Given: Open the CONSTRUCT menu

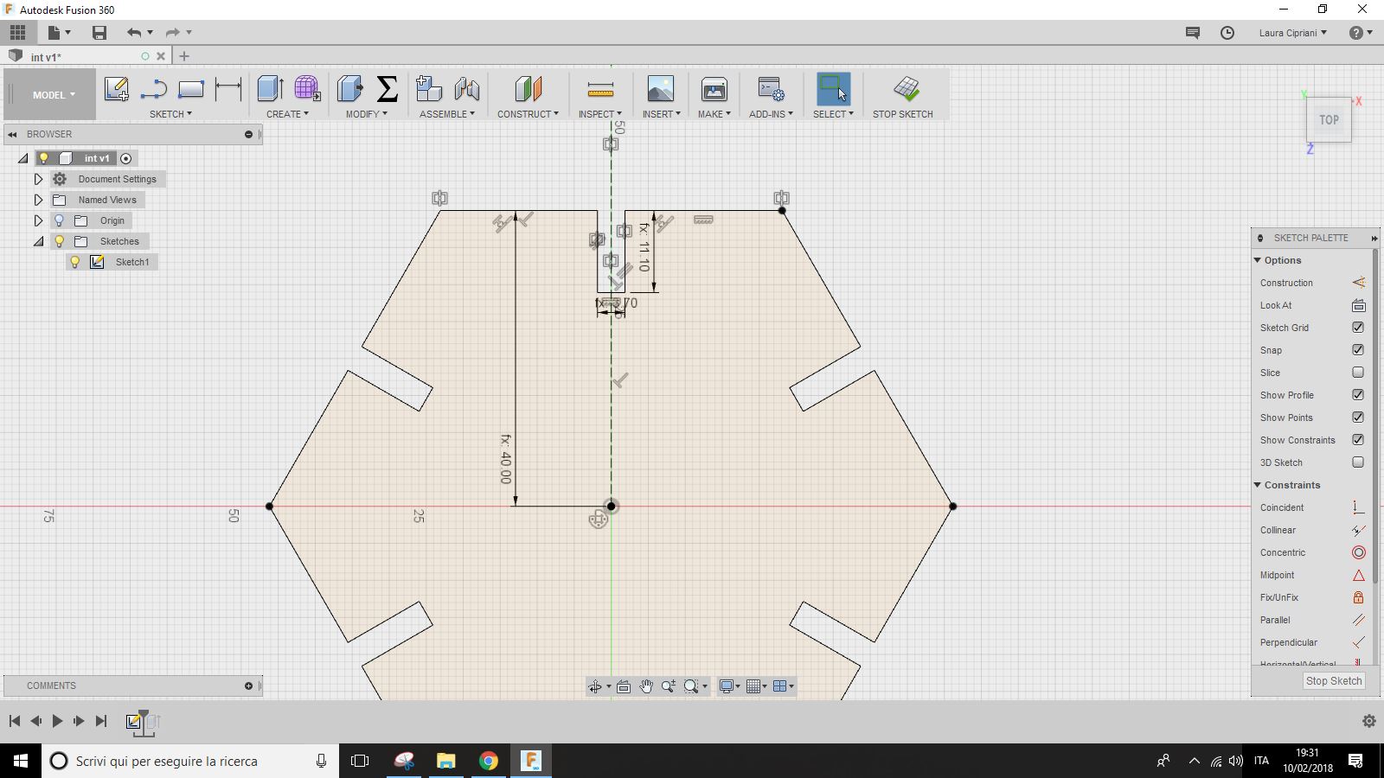Looking at the screenshot, I should click(x=528, y=114).
